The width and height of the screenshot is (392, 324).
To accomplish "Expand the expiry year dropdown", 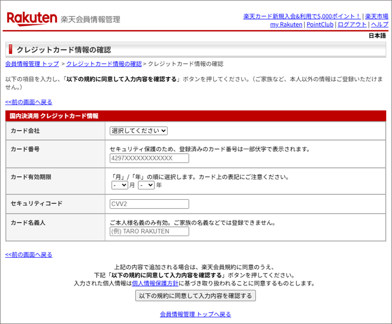I will tap(146, 186).
